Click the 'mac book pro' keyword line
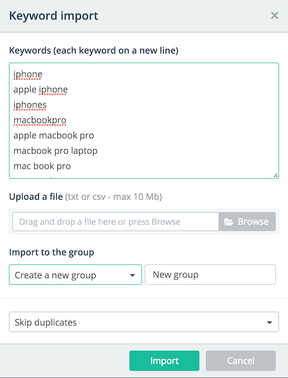Image resolution: width=288 pixels, height=378 pixels. 42,166
